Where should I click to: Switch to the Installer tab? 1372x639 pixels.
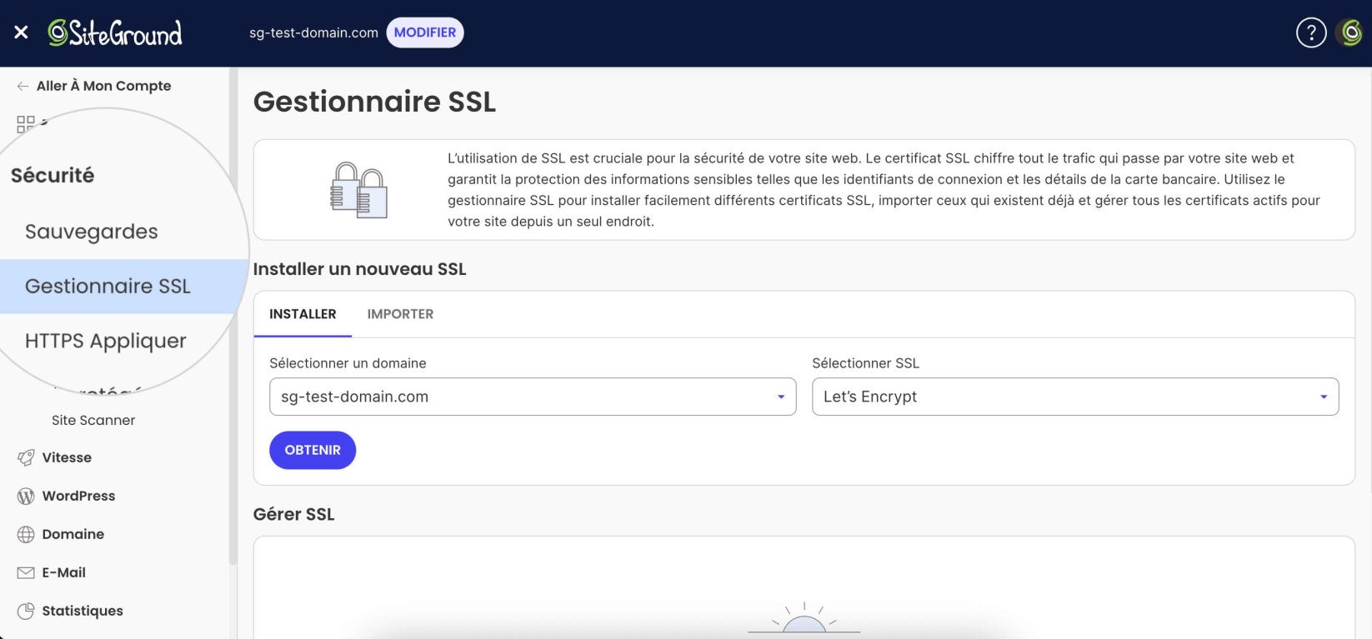(x=303, y=314)
